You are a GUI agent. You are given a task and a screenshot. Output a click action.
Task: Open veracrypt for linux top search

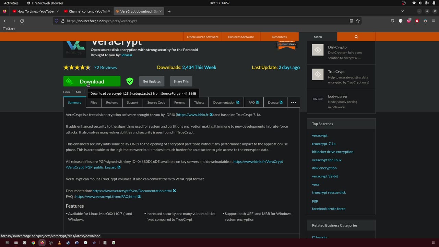click(x=327, y=160)
